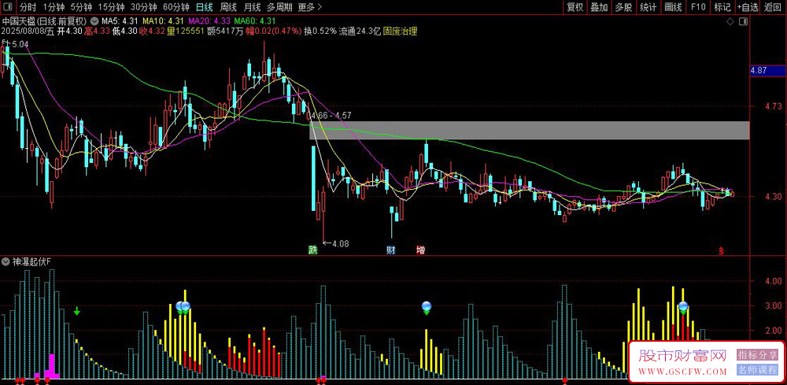
Task: Select the 1分钟 period tab
Action: (54, 7)
